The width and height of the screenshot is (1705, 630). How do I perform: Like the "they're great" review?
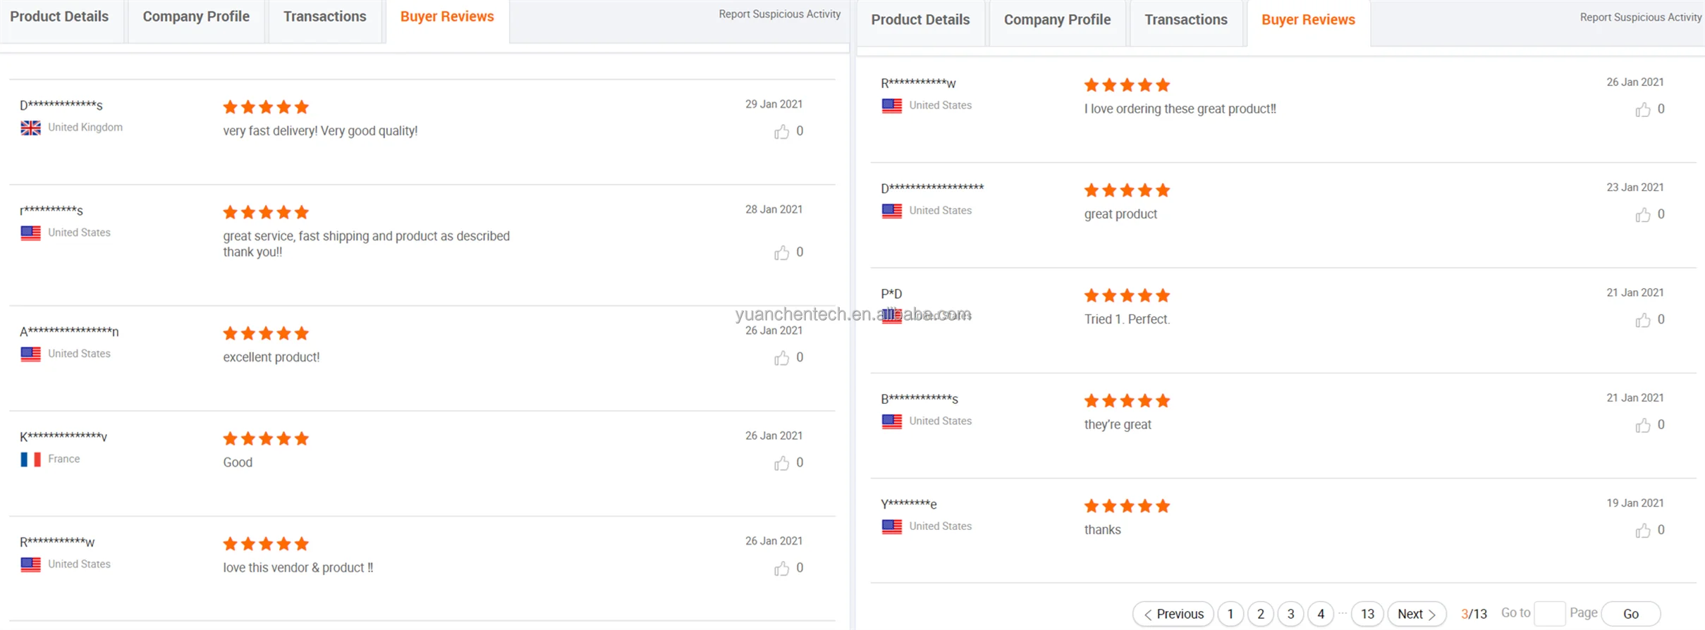coord(1642,426)
